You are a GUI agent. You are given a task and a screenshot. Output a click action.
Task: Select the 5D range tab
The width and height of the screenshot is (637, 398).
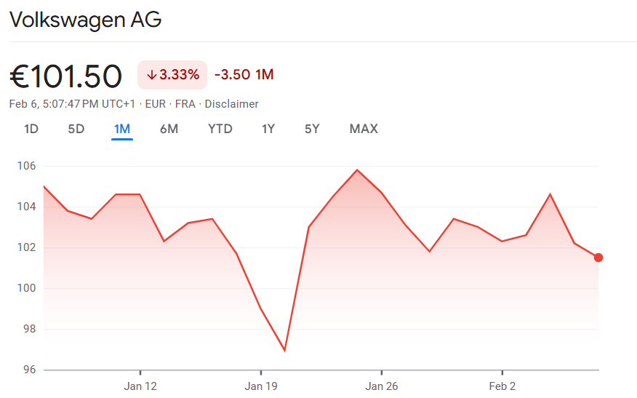76,129
